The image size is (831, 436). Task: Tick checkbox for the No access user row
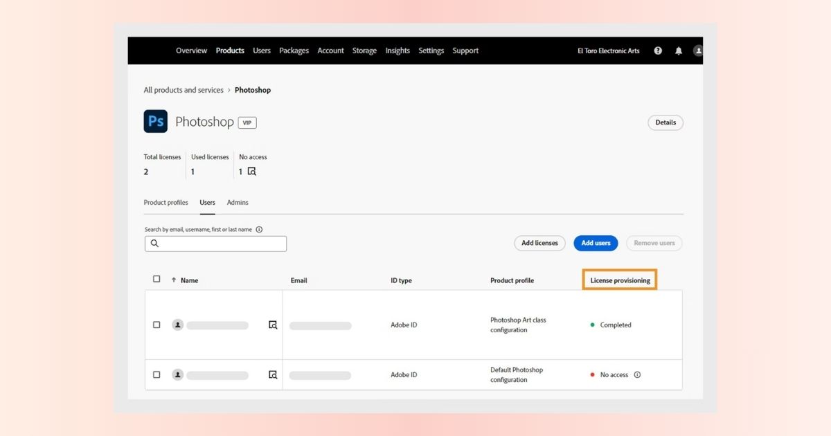(157, 374)
